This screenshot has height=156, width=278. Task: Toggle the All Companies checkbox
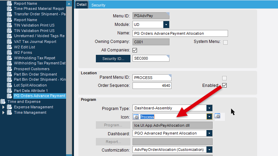point(135,50)
